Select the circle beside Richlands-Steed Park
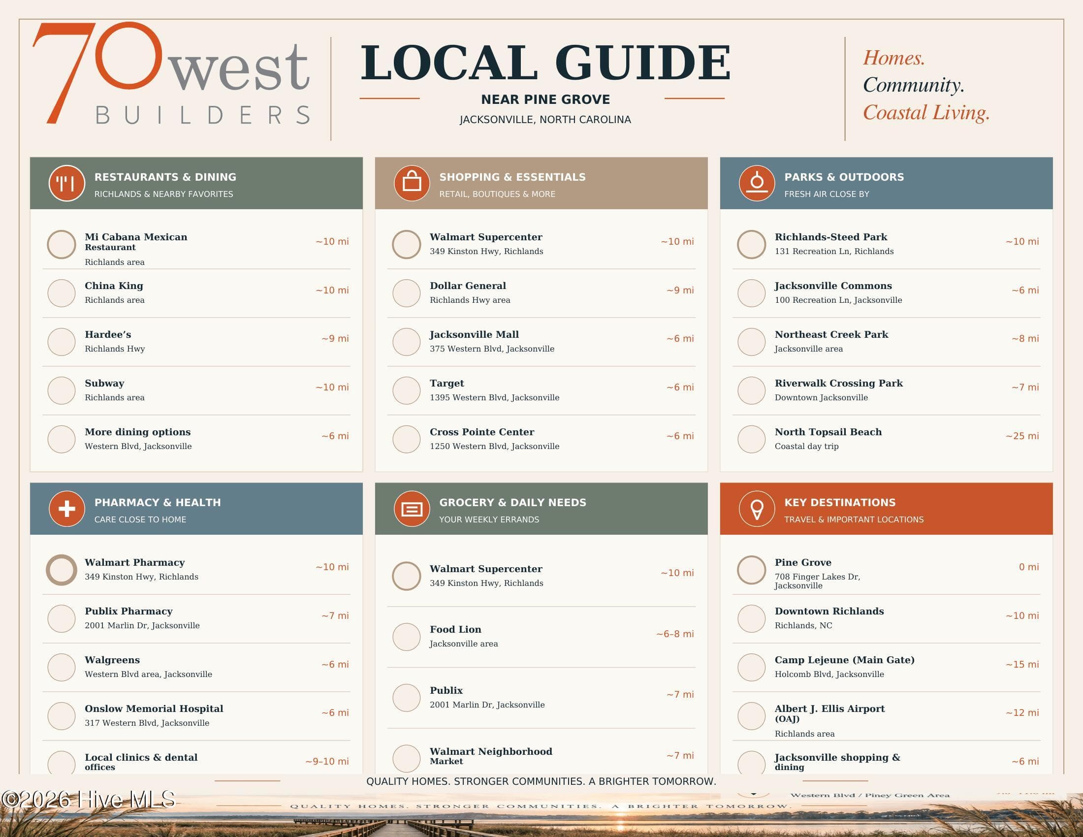Image resolution: width=1083 pixels, height=837 pixels. pos(751,244)
